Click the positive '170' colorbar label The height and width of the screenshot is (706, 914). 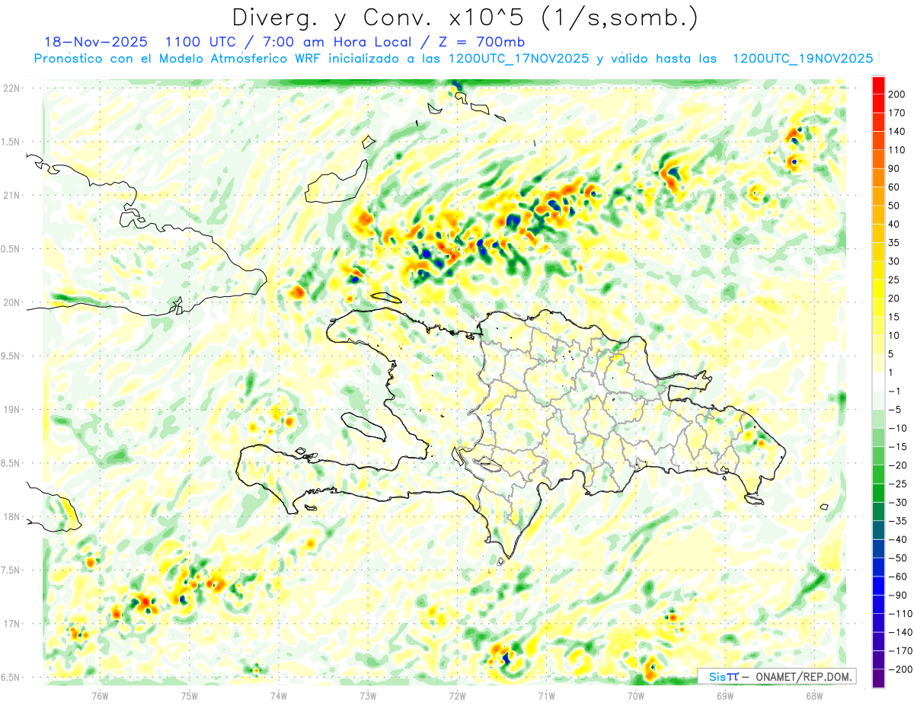(896, 113)
